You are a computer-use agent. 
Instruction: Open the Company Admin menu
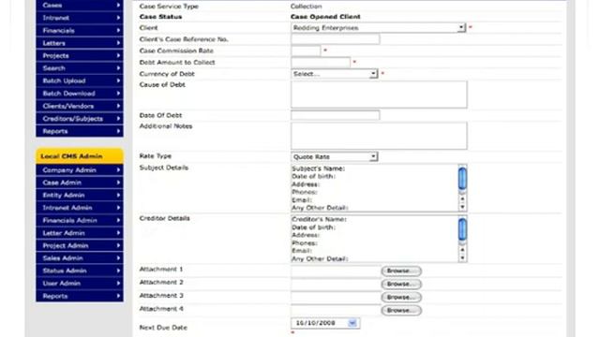click(x=80, y=169)
